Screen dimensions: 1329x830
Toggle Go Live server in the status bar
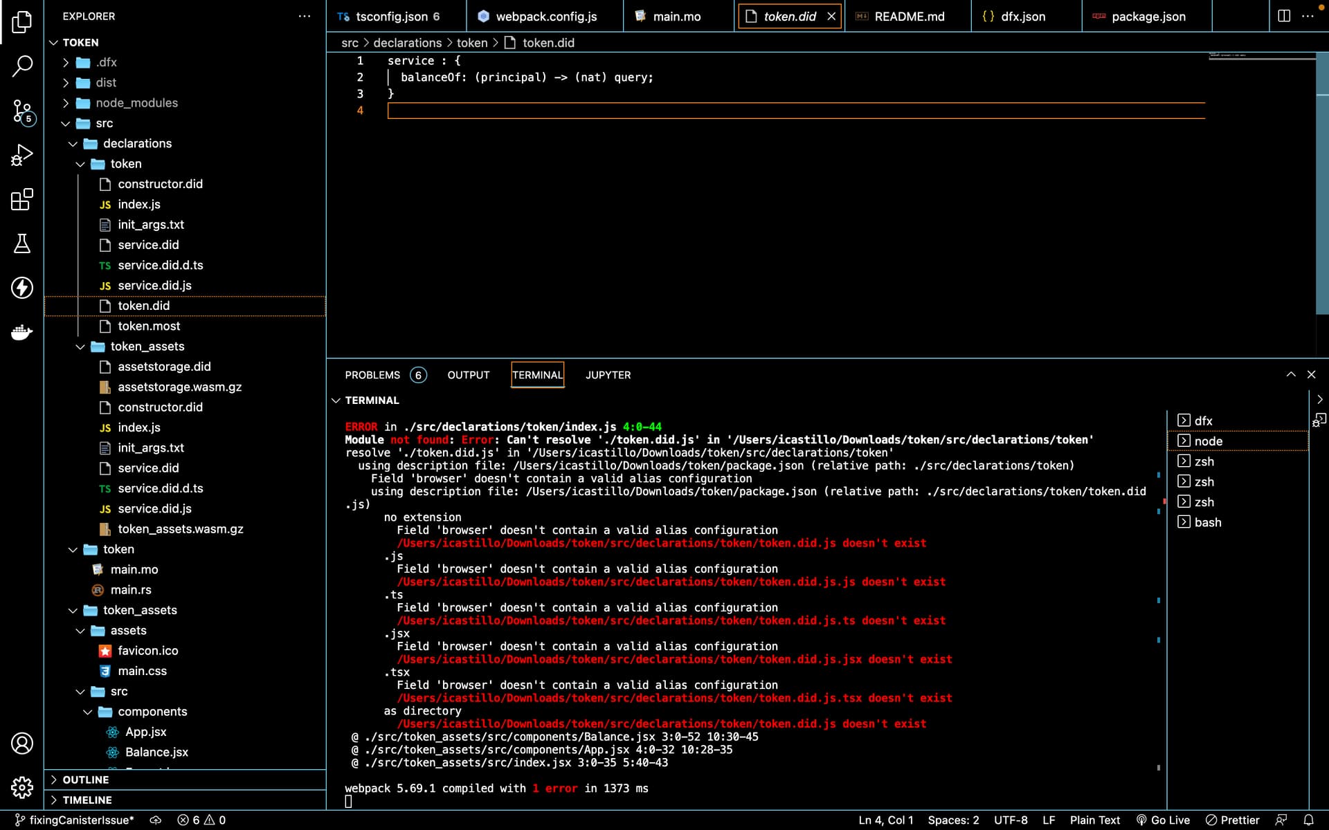click(x=1163, y=820)
